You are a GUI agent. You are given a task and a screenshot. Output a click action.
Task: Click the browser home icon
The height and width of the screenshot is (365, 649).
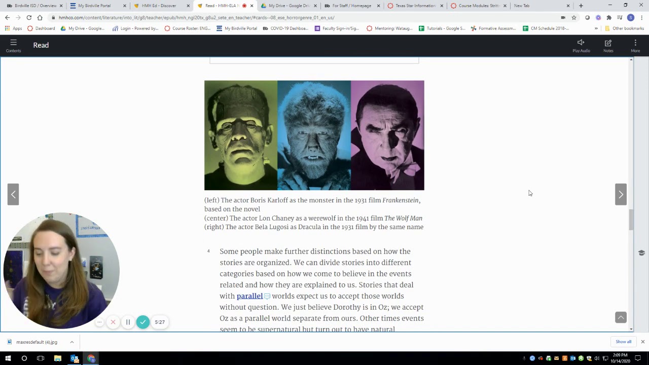click(x=40, y=17)
